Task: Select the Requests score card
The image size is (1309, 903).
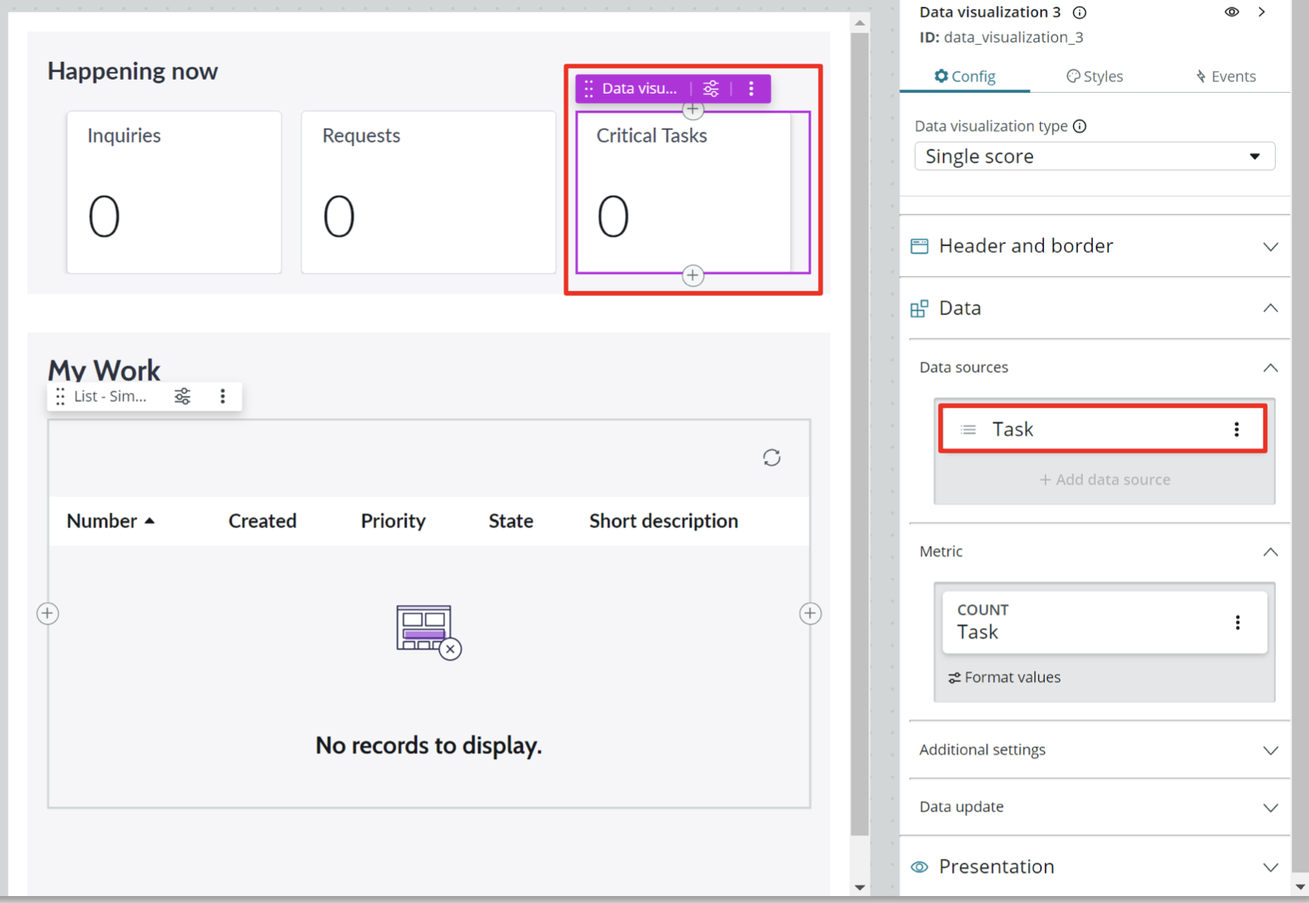Action: [x=428, y=192]
